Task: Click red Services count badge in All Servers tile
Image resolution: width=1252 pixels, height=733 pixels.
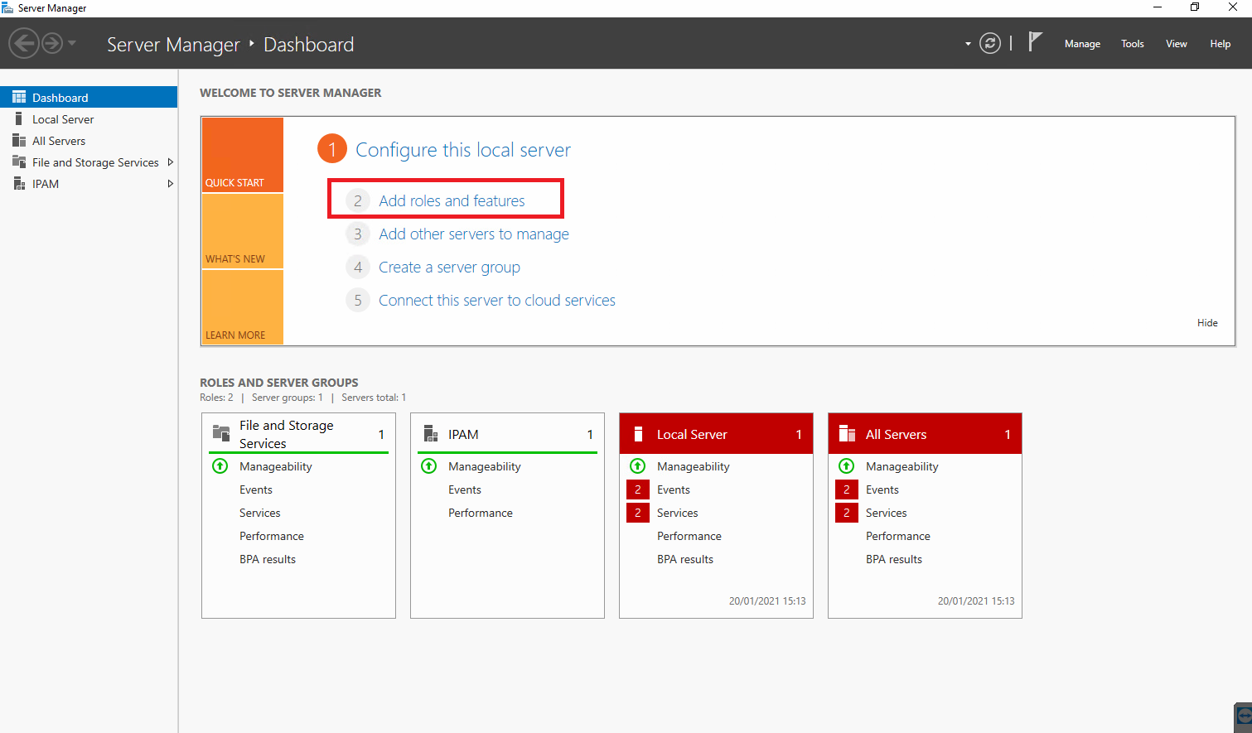Action: (x=847, y=513)
